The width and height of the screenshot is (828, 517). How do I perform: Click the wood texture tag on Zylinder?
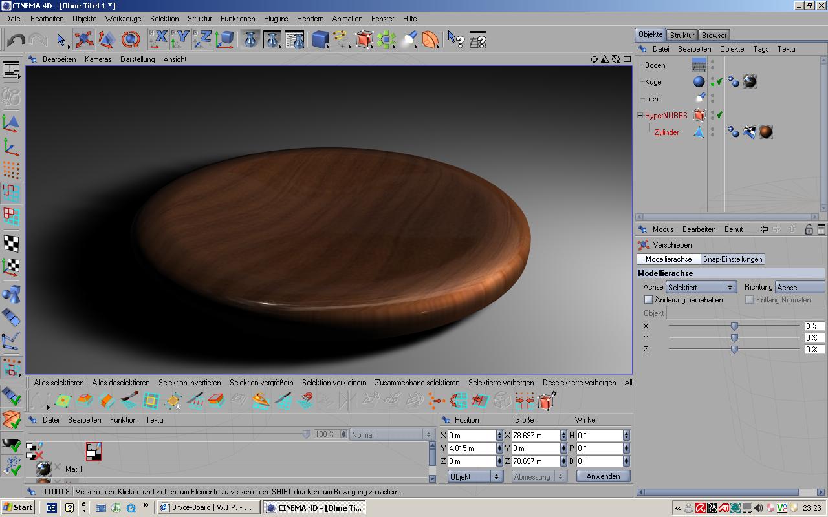click(x=766, y=132)
